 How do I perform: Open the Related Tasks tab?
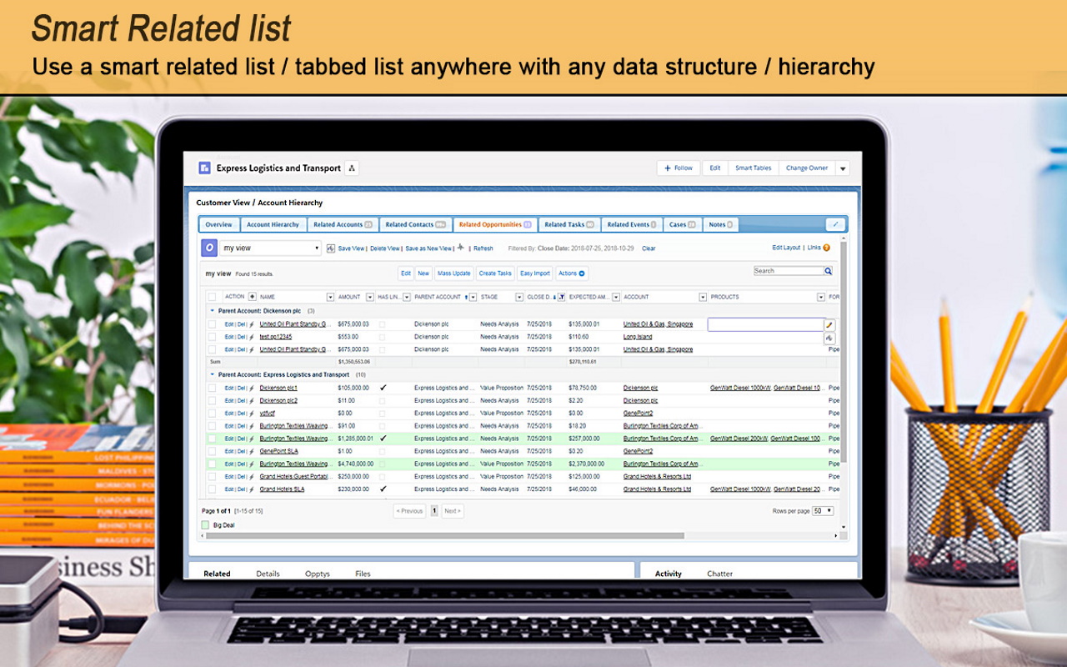coord(569,224)
